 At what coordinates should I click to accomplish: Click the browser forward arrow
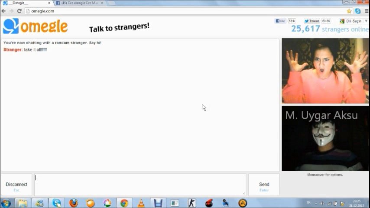(x=11, y=11)
